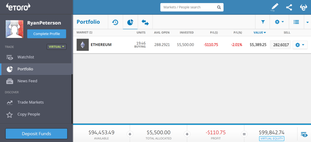Screen dimensions: 311x142
Task: Open the pencil write-post icon
Action: 275,7
